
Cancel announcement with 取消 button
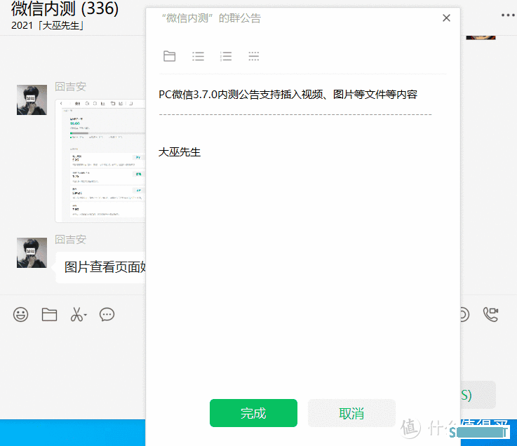tap(351, 413)
